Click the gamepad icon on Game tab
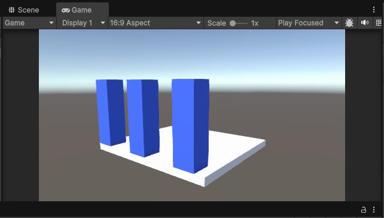Screen dimensions: 384x218 (66, 10)
